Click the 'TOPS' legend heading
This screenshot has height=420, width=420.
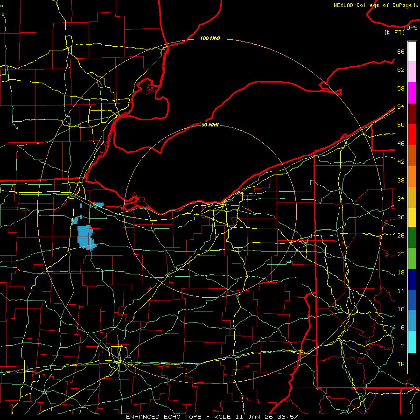point(410,28)
